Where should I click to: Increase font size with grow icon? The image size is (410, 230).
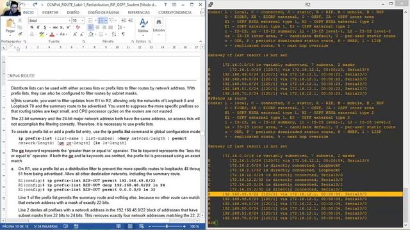(75, 34)
